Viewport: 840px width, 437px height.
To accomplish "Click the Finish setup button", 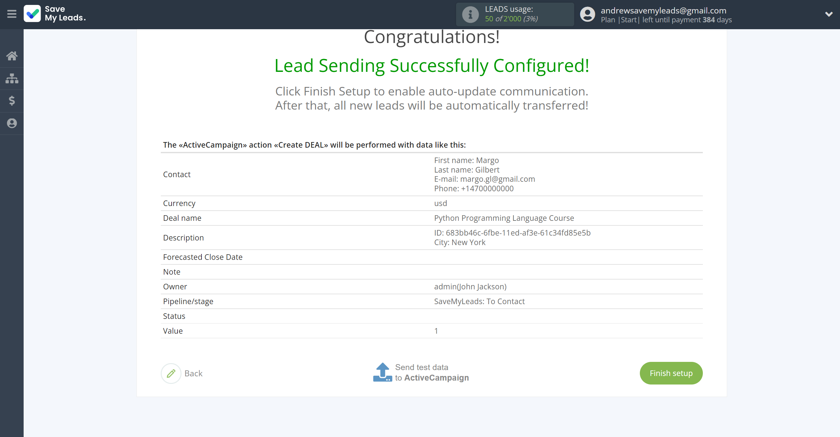I will pos(671,373).
